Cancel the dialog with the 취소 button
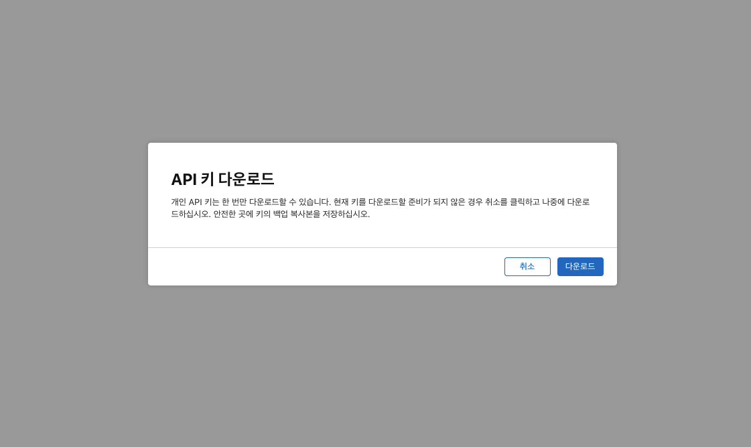This screenshot has height=447, width=751. tap(527, 266)
